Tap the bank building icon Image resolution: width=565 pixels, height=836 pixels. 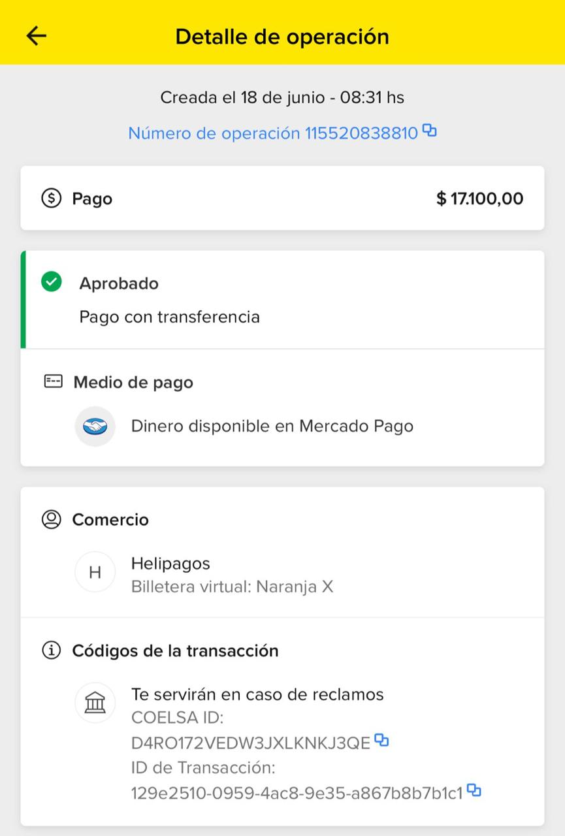tap(95, 703)
